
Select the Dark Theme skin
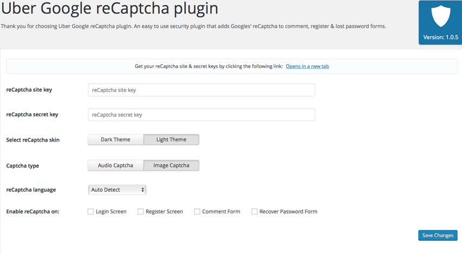tap(115, 139)
